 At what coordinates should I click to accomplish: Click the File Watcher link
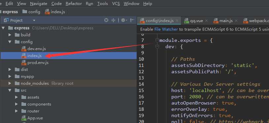(166, 29)
